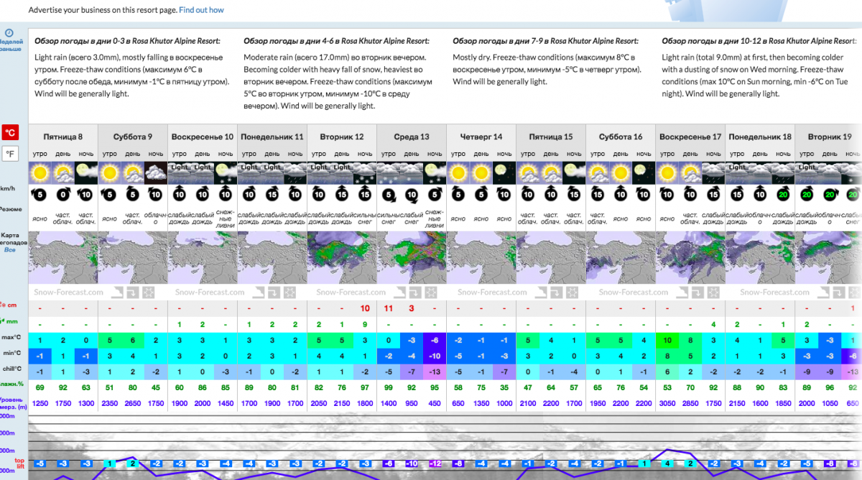Screen dimensions: 862x480
Task: Click moon-and-cloud icon for Пятница 8 ночь
Action: 86,172
